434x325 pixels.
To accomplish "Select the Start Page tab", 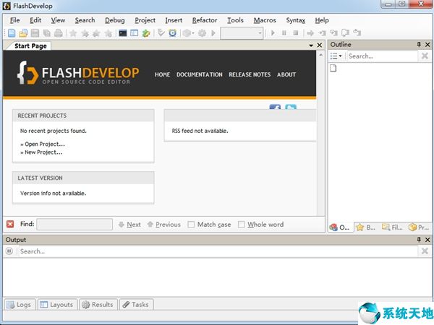I will point(30,46).
